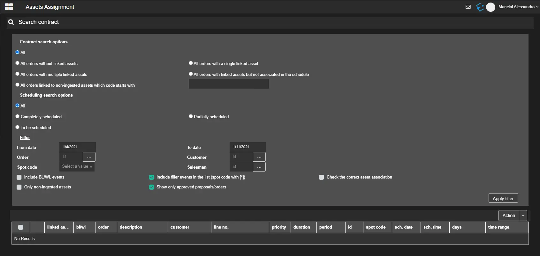The width and height of the screenshot is (540, 256).
Task: Click the From date input field
Action: tap(77, 147)
